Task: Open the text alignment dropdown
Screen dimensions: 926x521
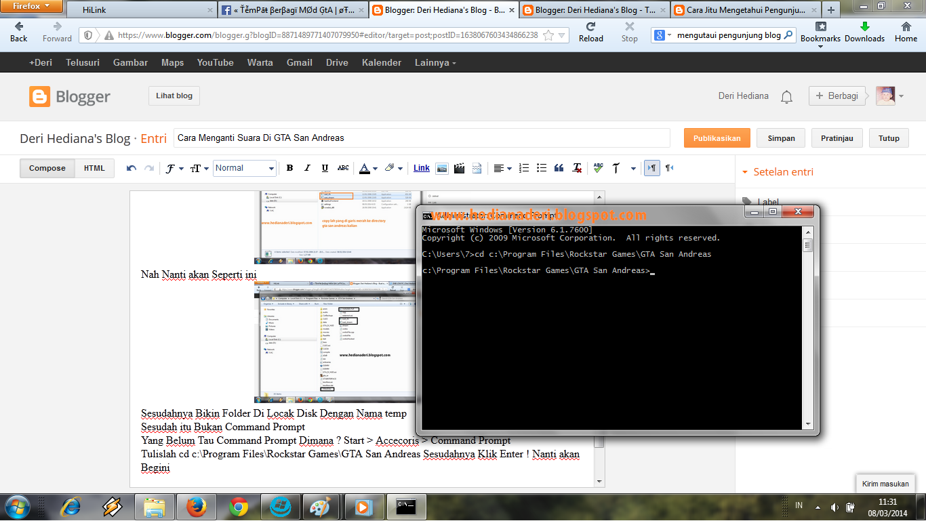Action: coord(502,168)
